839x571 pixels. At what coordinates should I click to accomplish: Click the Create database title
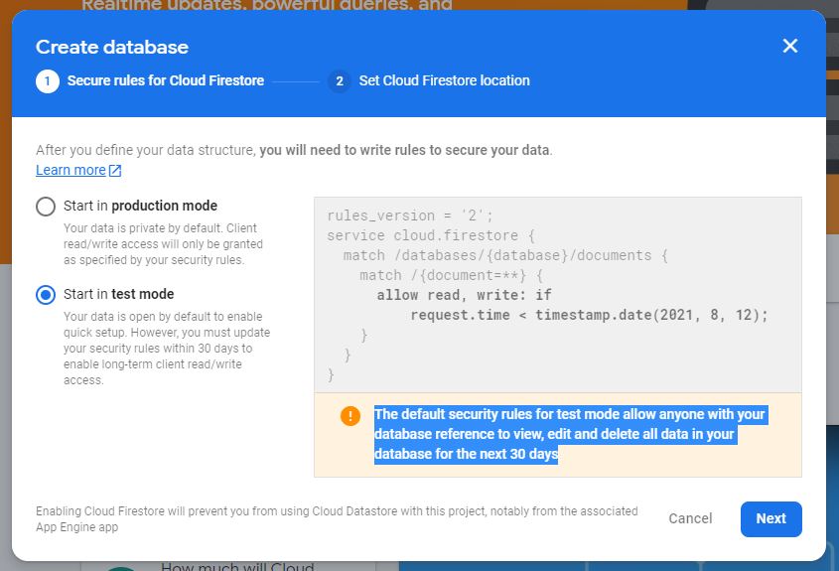pos(112,47)
